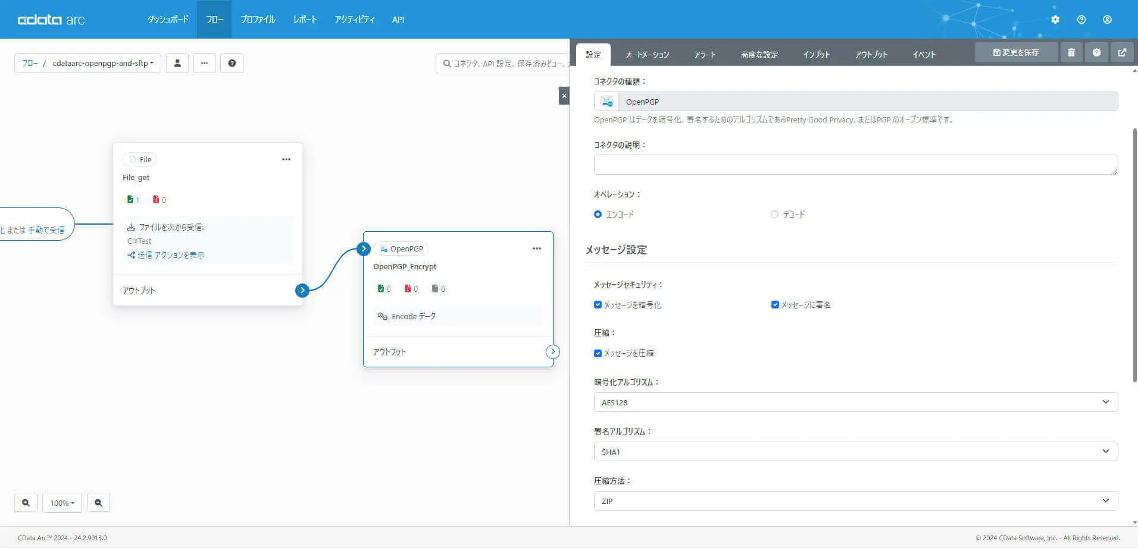Open the 署名アルゴリズム SHA1 dropdown
Viewport: 1138px width, 548px height.
(856, 452)
